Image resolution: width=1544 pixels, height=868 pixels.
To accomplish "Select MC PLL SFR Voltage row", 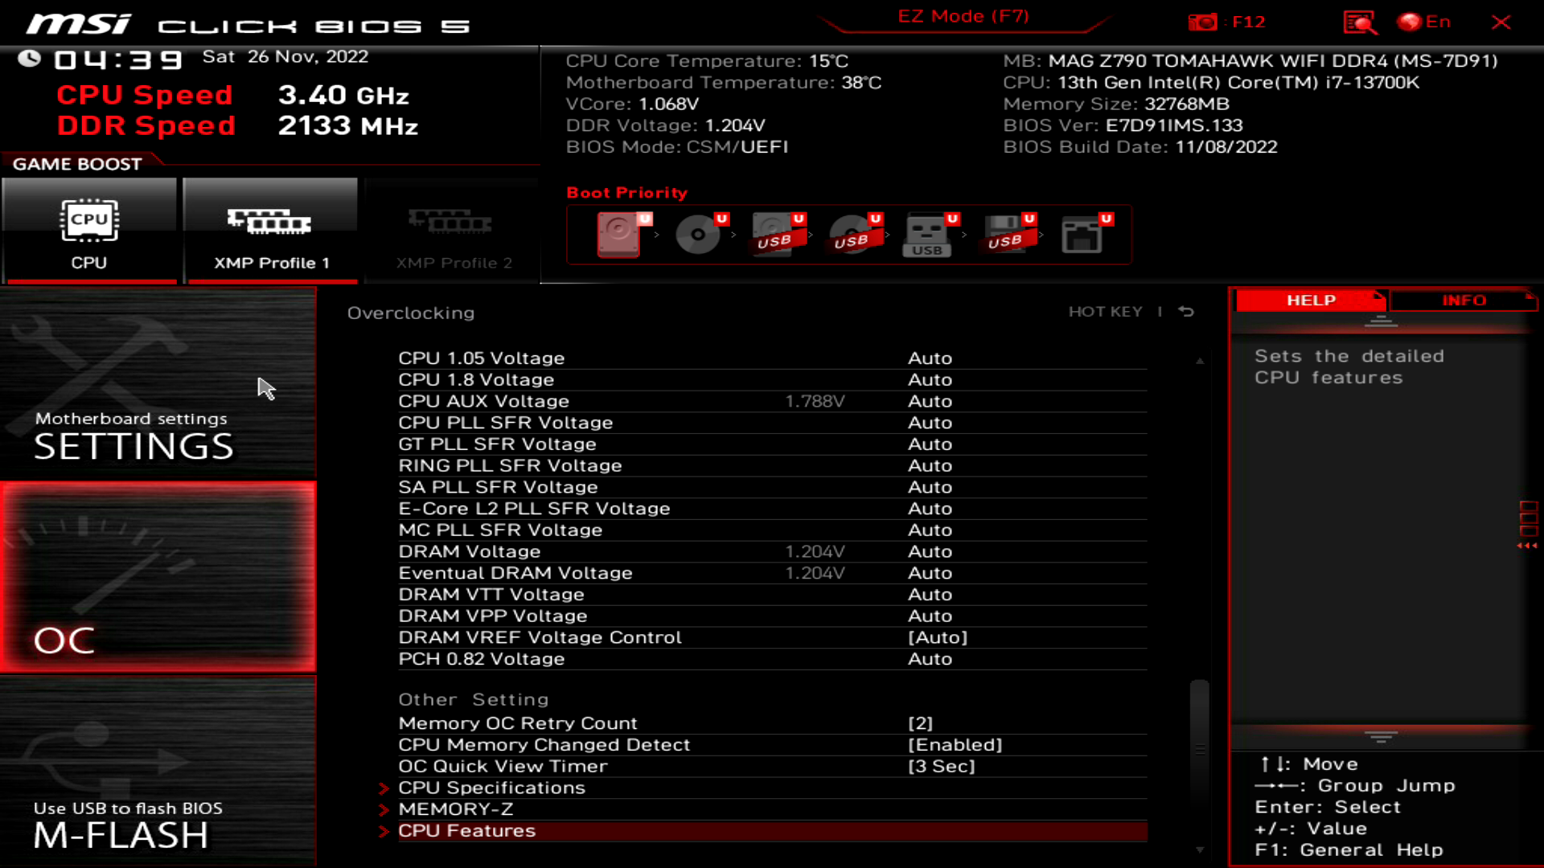I will 772,530.
